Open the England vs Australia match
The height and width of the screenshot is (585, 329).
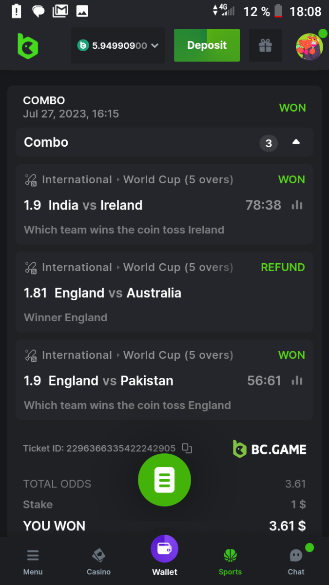pos(118,293)
